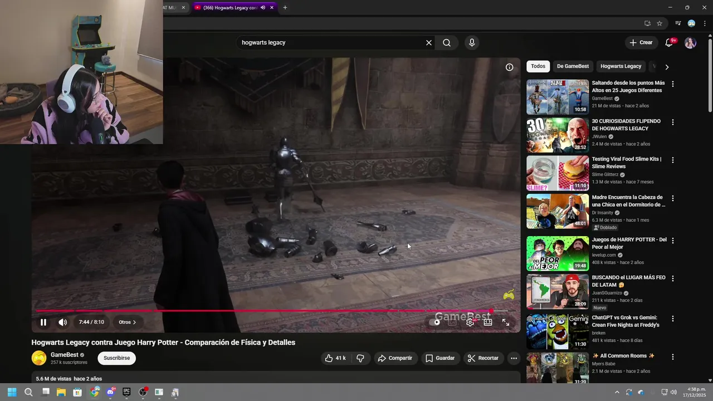
Task: Open options for 'BUSCANDO el LUGAR MÁS FEO' video
Action: 673,278
